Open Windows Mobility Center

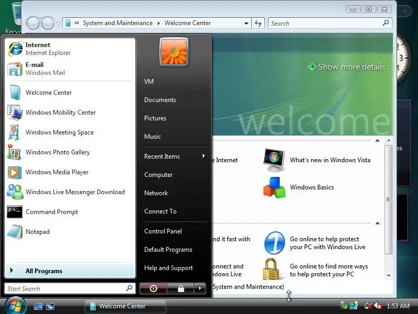coord(70,113)
